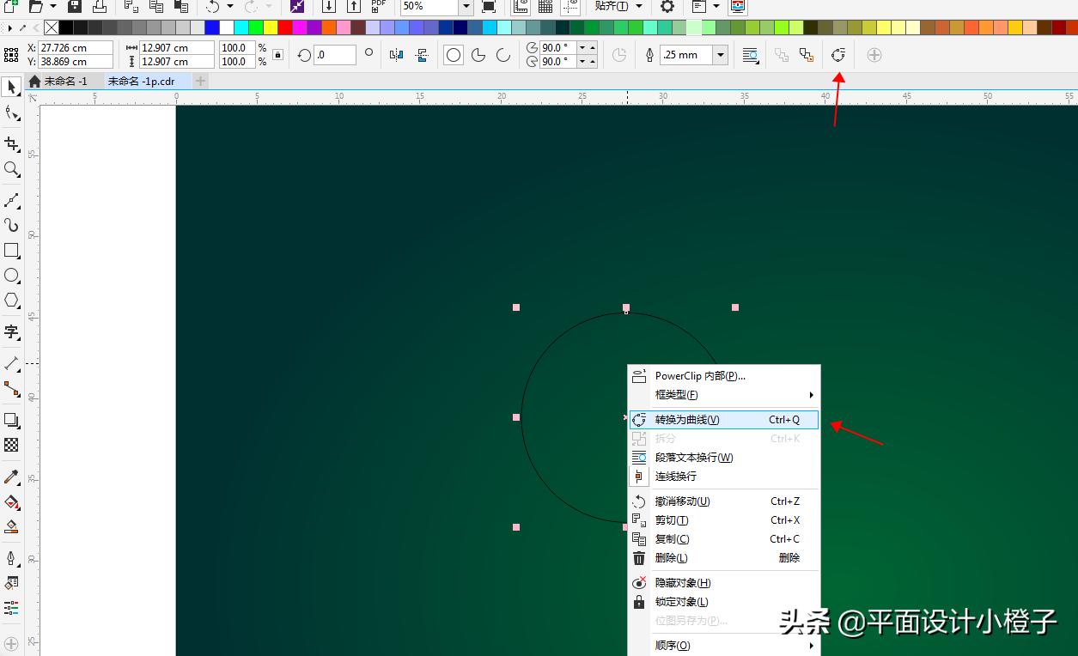Select the Eyedropper tool
This screenshot has width=1078, height=656.
point(12,475)
